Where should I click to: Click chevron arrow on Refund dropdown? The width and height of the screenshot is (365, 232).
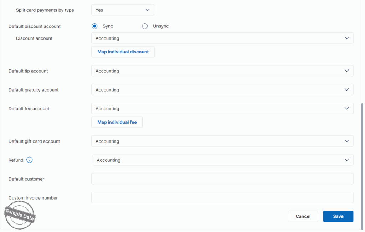click(347, 160)
